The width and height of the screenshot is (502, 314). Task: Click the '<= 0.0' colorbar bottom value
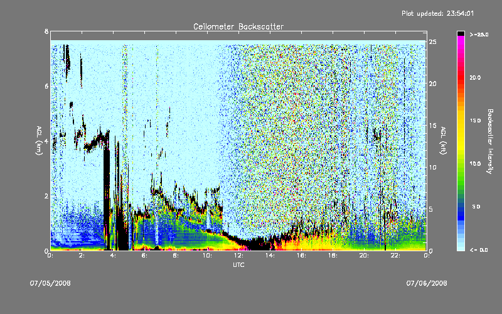point(479,249)
